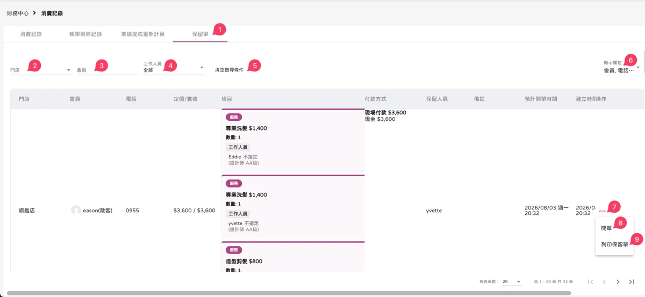Screen dimensions: 645x297
Task: Open the 消費記錄 tab
Action: click(31, 34)
